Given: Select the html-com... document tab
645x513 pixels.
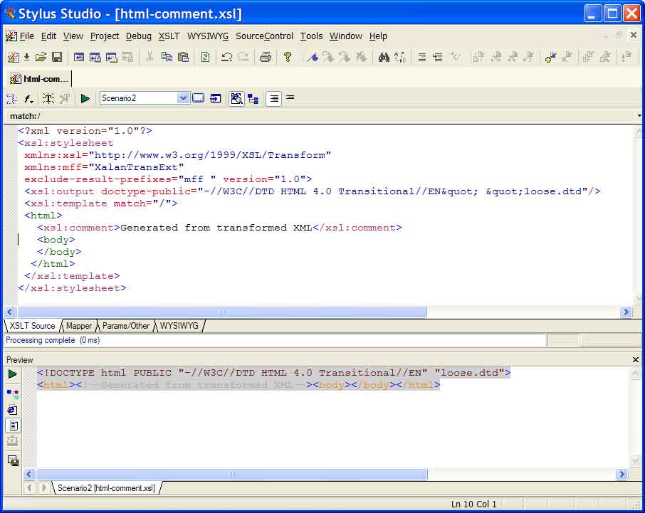Looking at the screenshot, I should coord(39,78).
